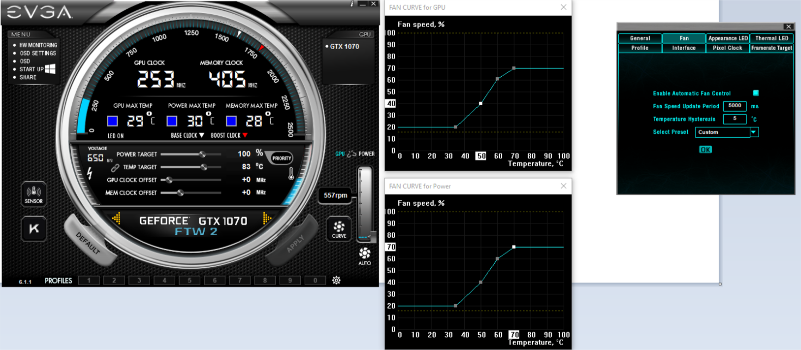Image resolution: width=801 pixels, height=350 pixels.
Task: Click the chain link icon beside TEMP TARGET
Action: click(115, 168)
